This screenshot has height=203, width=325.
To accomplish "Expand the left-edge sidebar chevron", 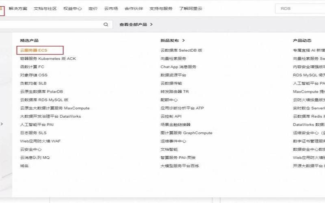I will click(x=2, y=124).
